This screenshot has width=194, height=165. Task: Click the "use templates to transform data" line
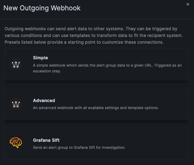[x=92, y=35]
